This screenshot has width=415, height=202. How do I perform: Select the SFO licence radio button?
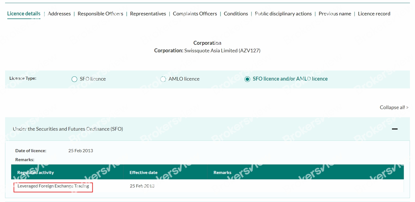click(x=74, y=79)
